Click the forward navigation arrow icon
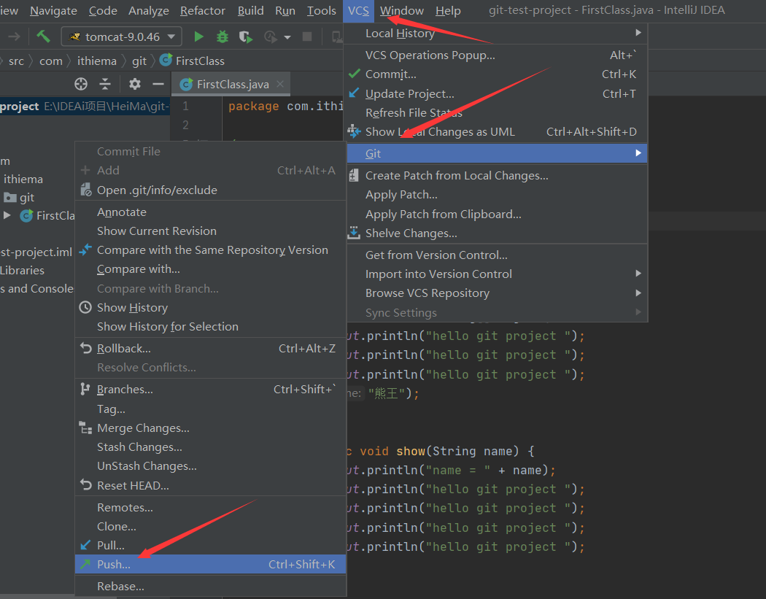Image resolution: width=766 pixels, height=599 pixels. click(14, 36)
